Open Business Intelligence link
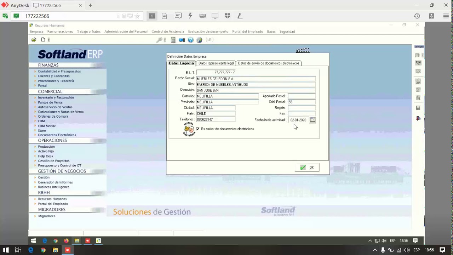 point(54,187)
